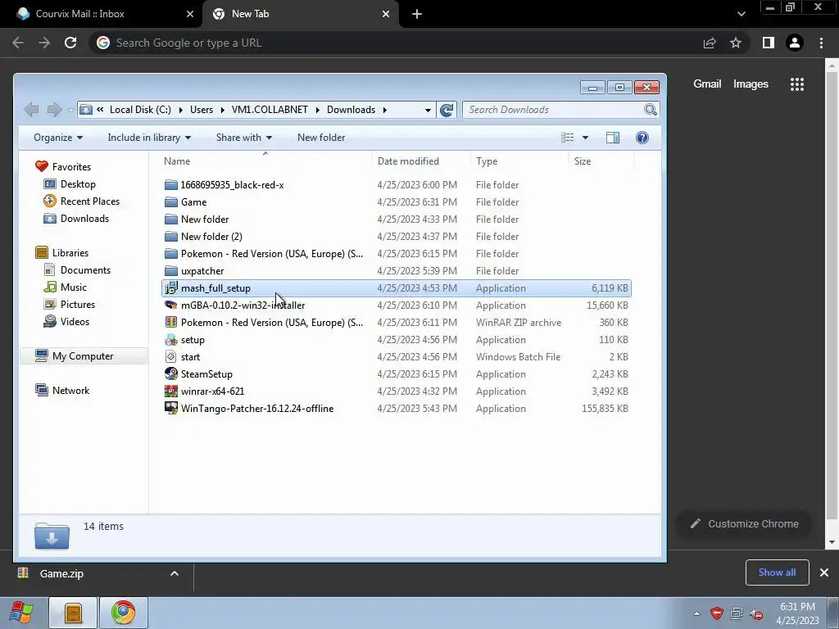This screenshot has width=839, height=629.
Task: Change view with the view icon
Action: coord(568,138)
